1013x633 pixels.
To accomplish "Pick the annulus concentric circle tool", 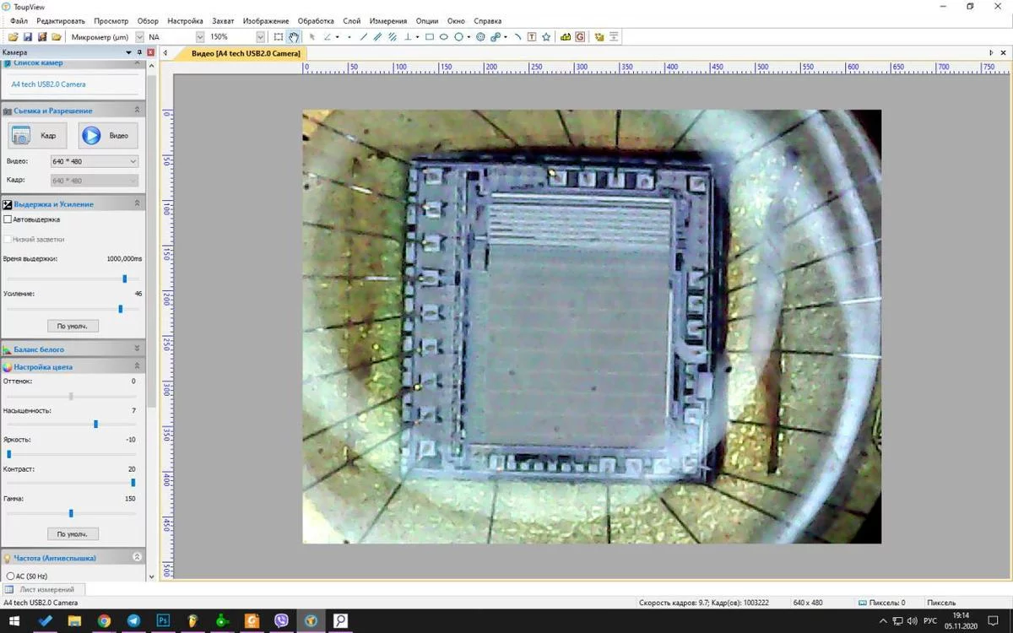I will coord(481,37).
